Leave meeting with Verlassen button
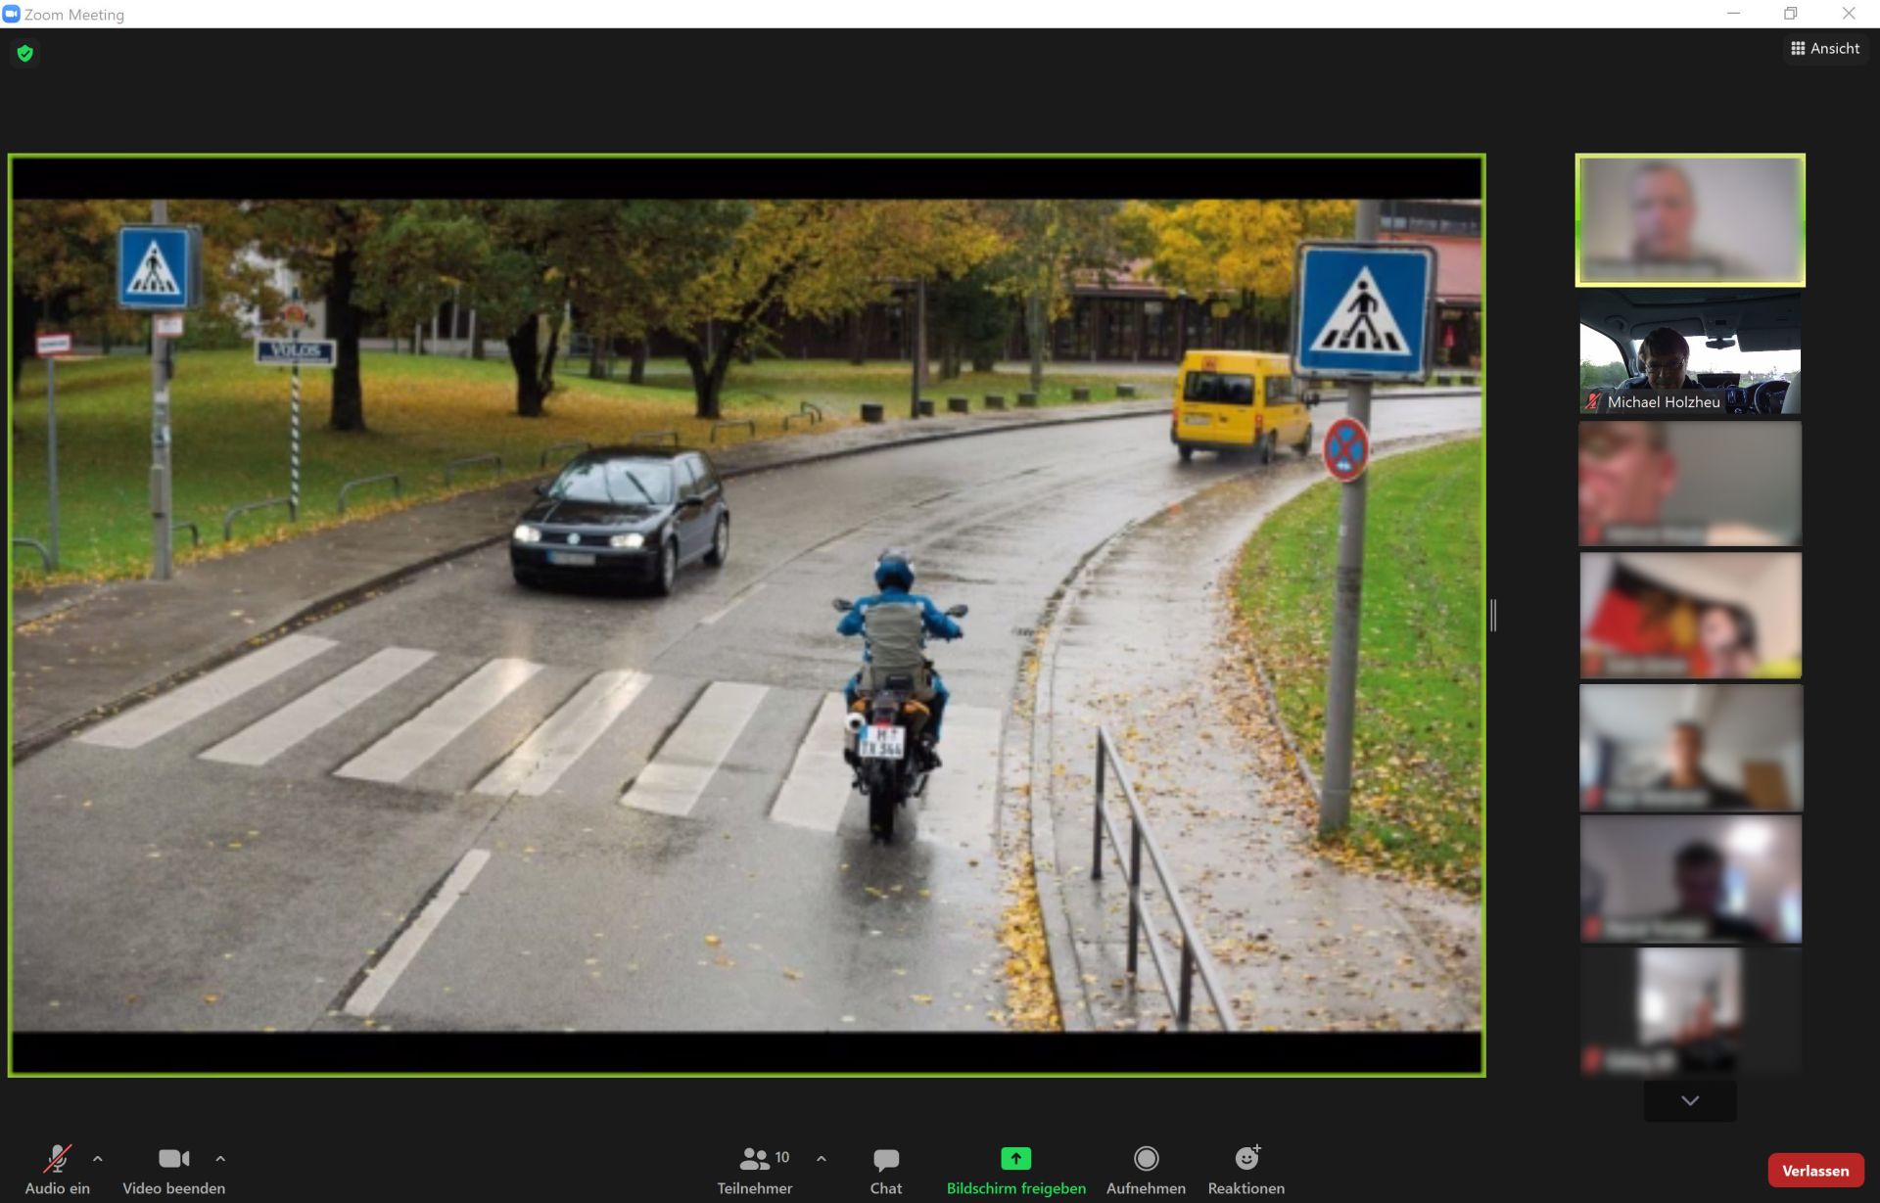Viewport: 1880px width, 1203px height. pos(1814,1171)
